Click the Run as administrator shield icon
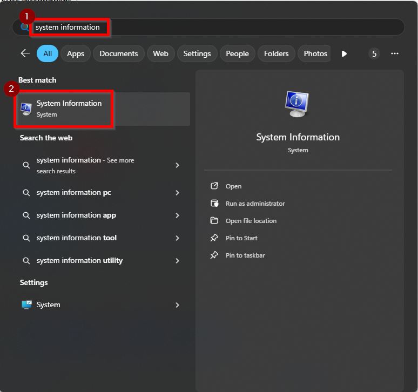 tap(214, 204)
